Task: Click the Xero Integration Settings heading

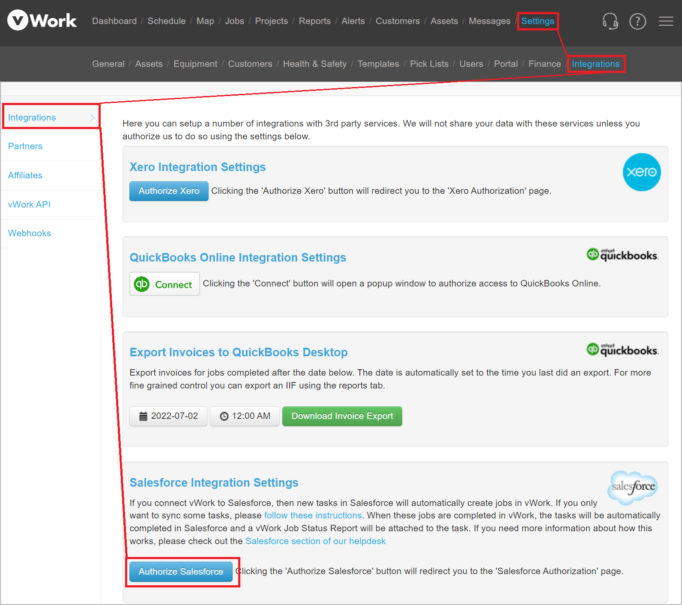Action: coord(198,167)
